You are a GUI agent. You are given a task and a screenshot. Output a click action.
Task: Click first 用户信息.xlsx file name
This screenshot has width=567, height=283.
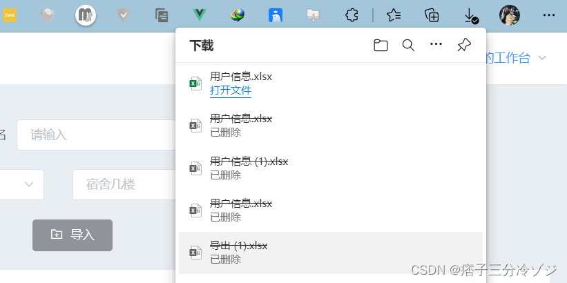click(241, 77)
